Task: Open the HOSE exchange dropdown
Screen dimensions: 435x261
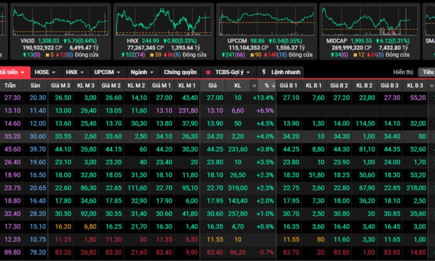Action: (46, 72)
